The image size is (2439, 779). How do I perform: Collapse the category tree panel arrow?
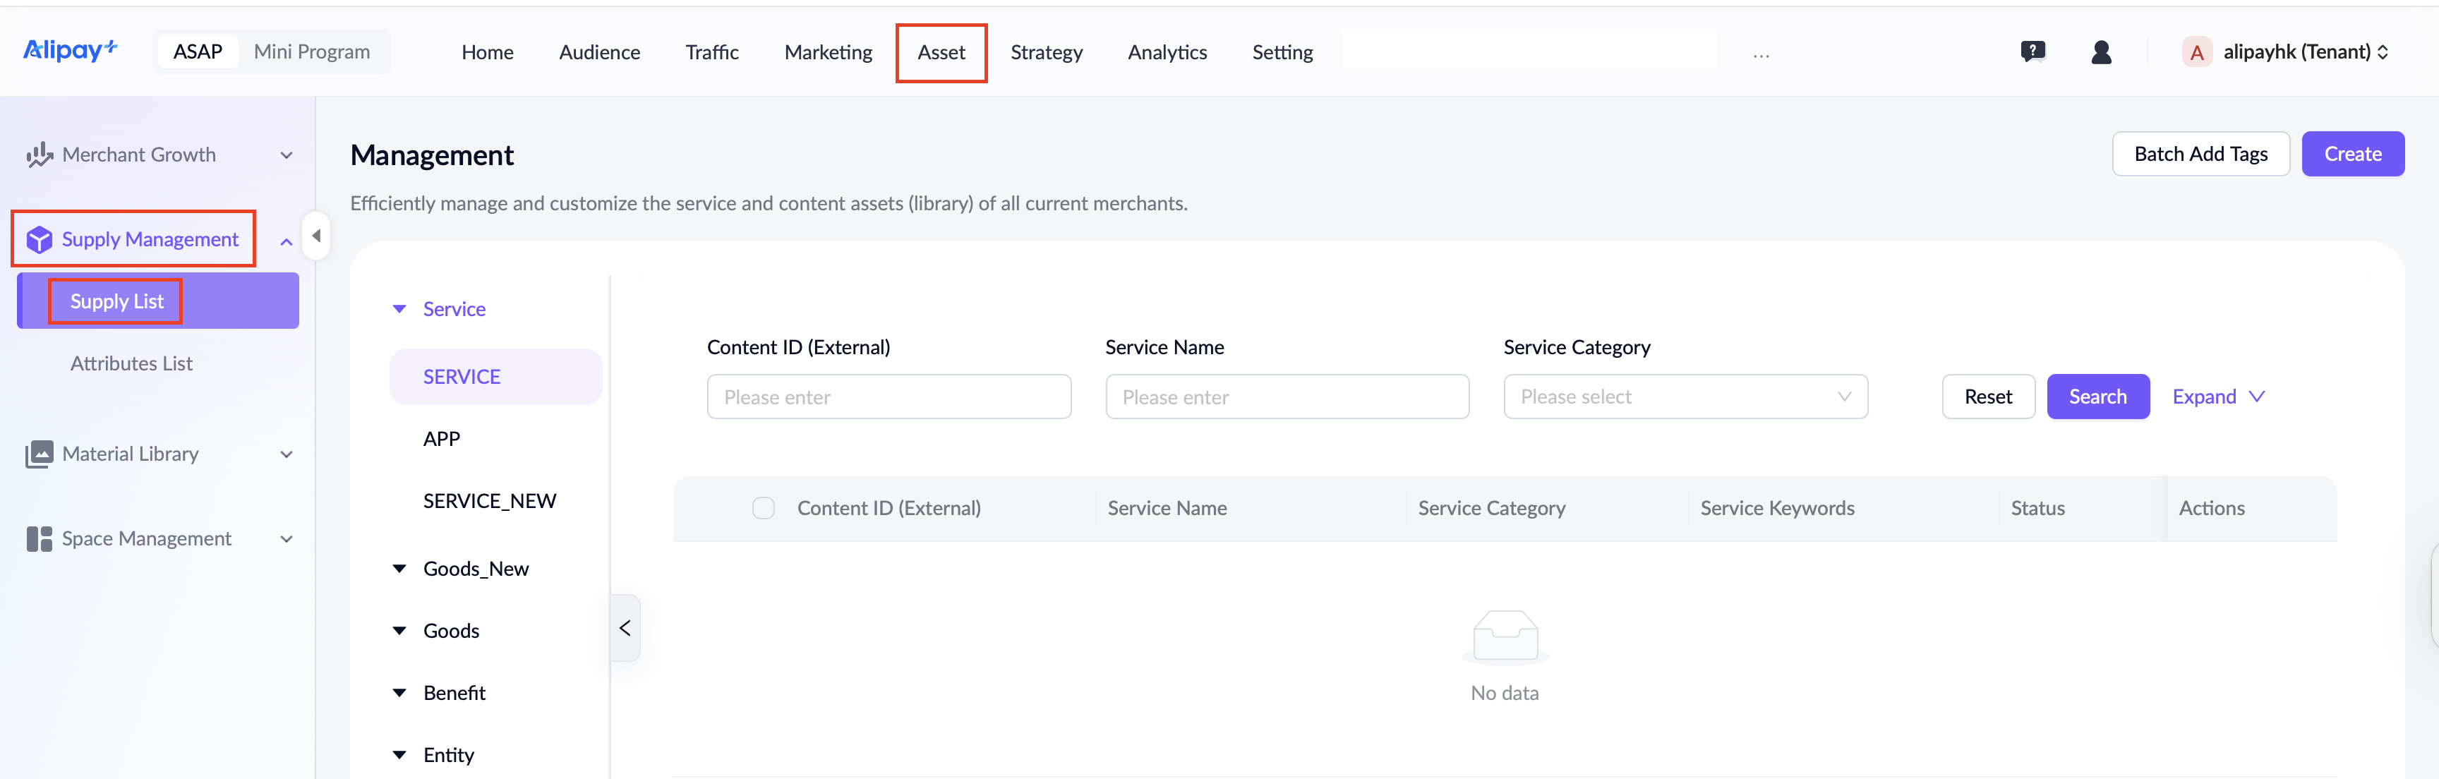(x=625, y=627)
